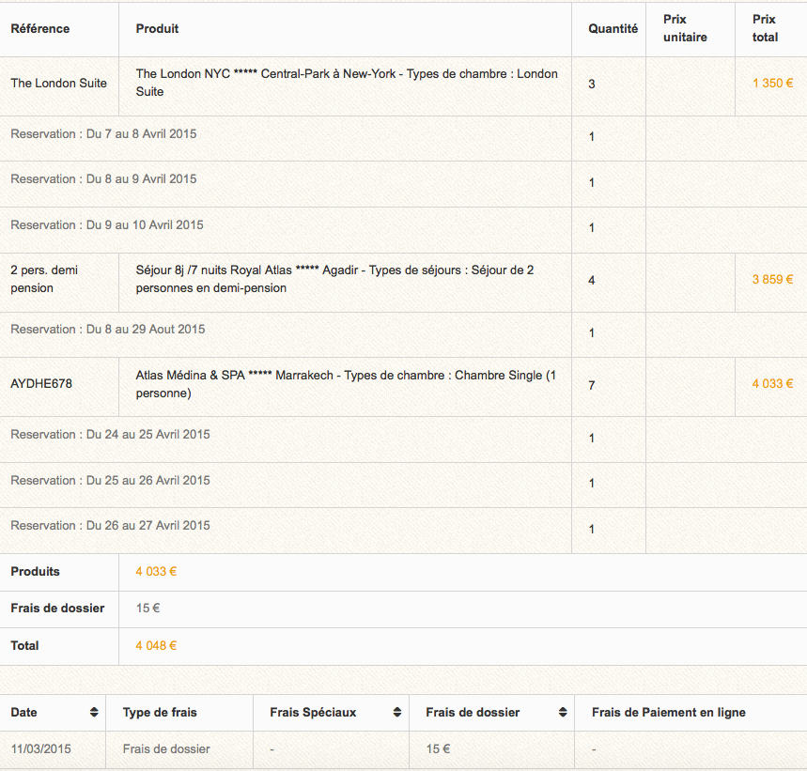Click the Total amount 4 048 €

click(156, 645)
